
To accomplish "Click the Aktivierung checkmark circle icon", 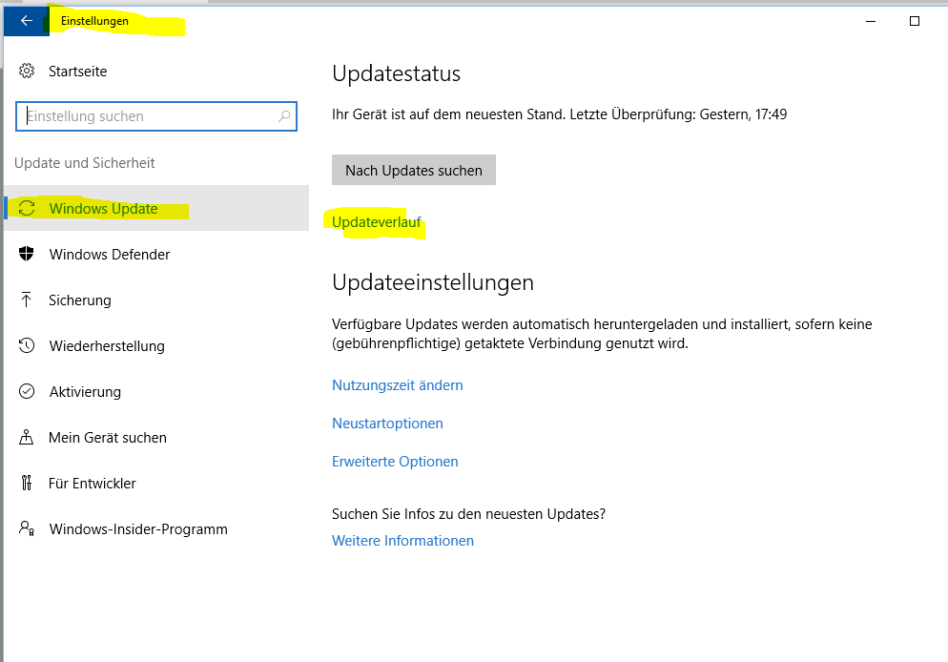I will (x=27, y=391).
